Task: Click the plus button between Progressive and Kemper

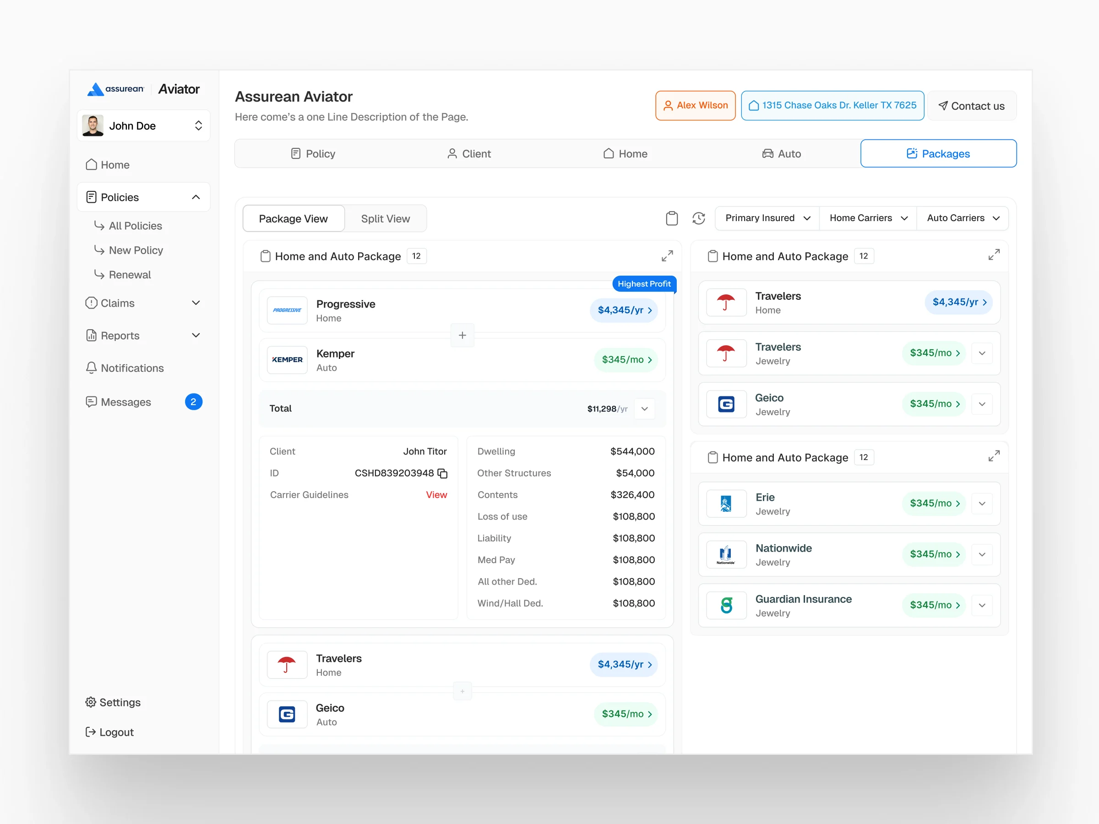Action: (x=462, y=335)
